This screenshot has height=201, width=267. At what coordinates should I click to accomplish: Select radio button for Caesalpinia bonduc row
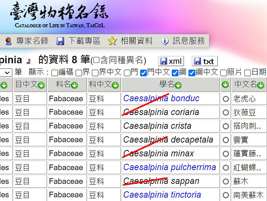pyautogui.click(x=225, y=99)
